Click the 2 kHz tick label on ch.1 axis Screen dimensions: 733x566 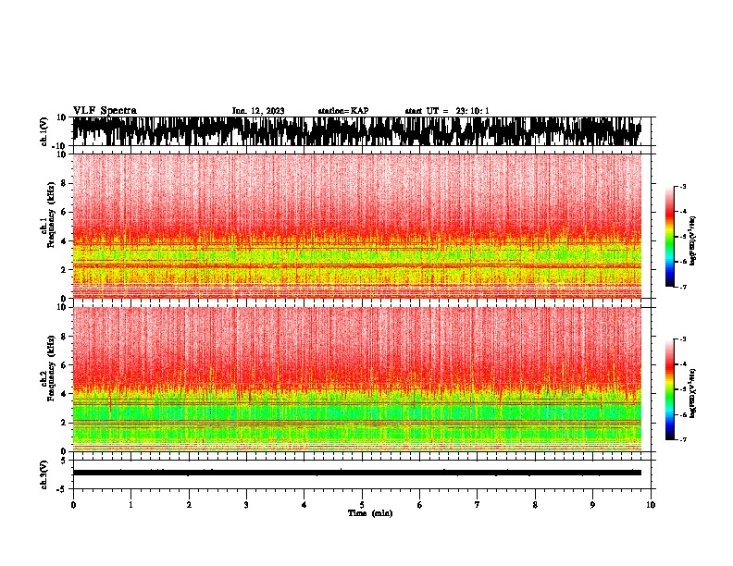64,269
